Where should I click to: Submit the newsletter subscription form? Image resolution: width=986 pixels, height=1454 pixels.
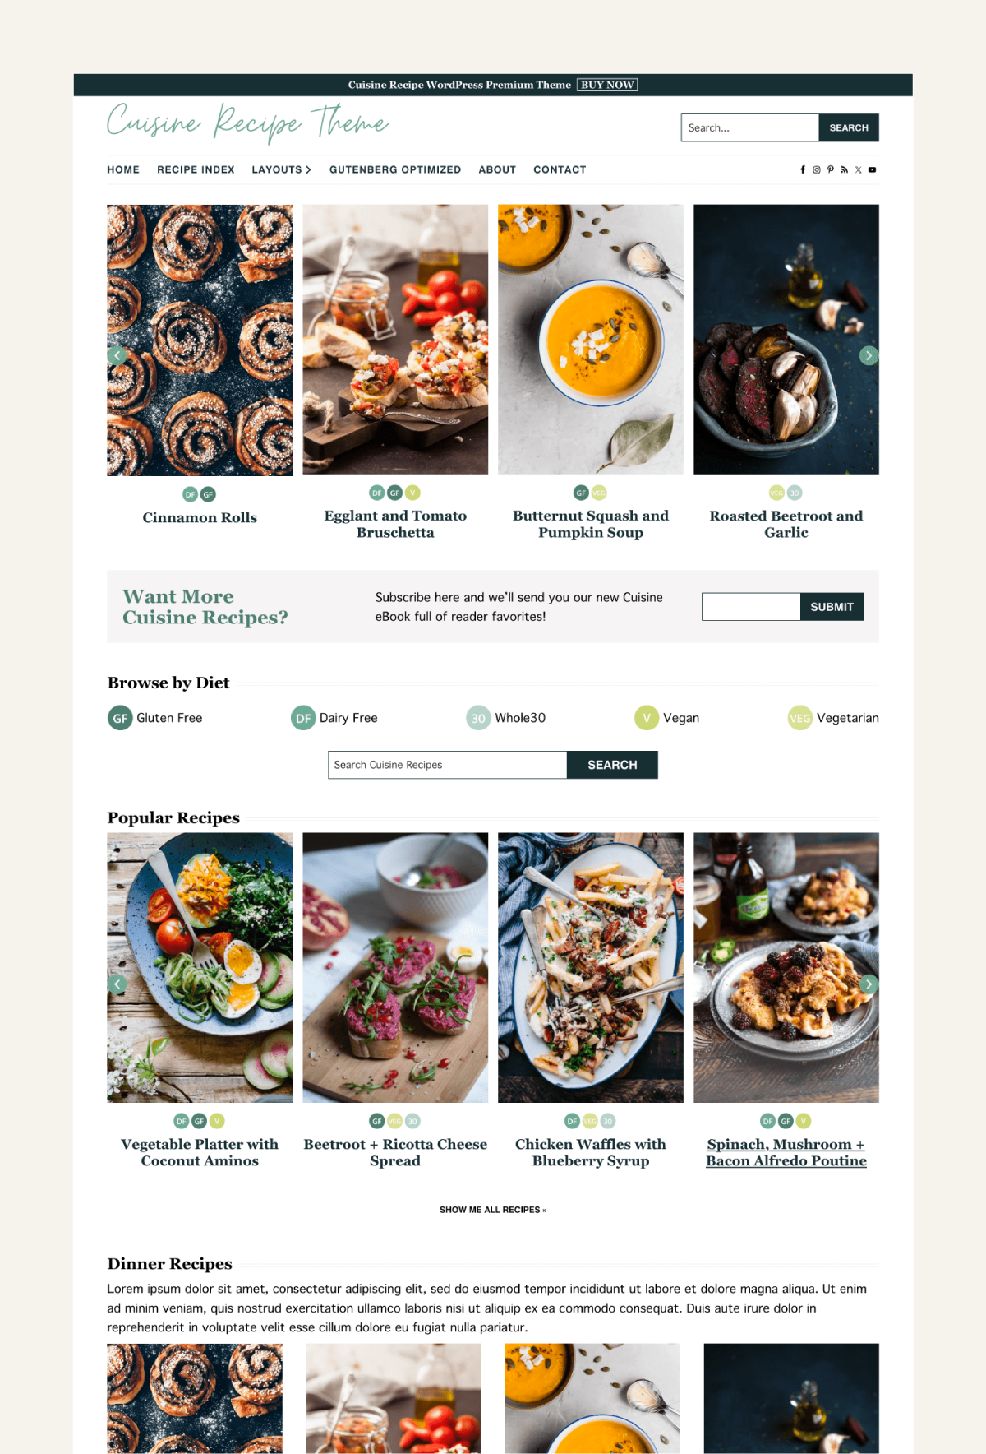[832, 607]
